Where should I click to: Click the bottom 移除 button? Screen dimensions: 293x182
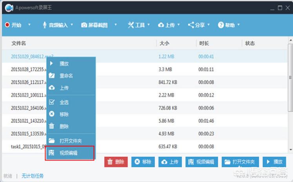[x=143, y=162]
